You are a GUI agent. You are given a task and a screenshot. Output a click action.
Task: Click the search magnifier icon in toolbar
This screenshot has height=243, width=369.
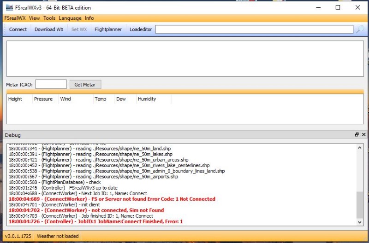360,29
